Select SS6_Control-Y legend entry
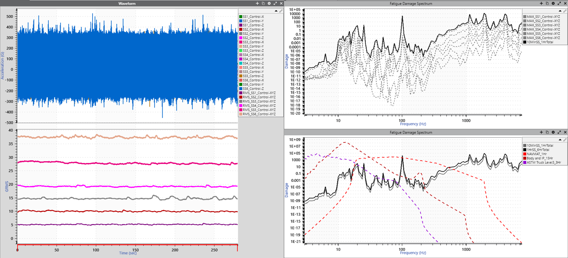568x258 pixels. [251, 84]
